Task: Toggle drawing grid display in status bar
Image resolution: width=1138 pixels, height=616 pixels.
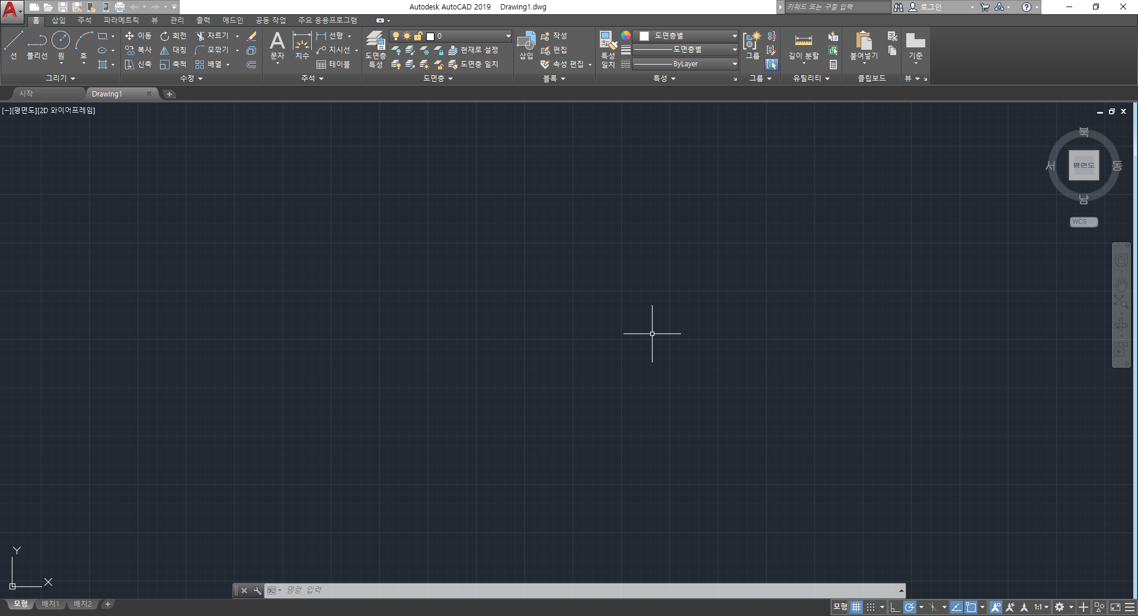Action: point(856,607)
